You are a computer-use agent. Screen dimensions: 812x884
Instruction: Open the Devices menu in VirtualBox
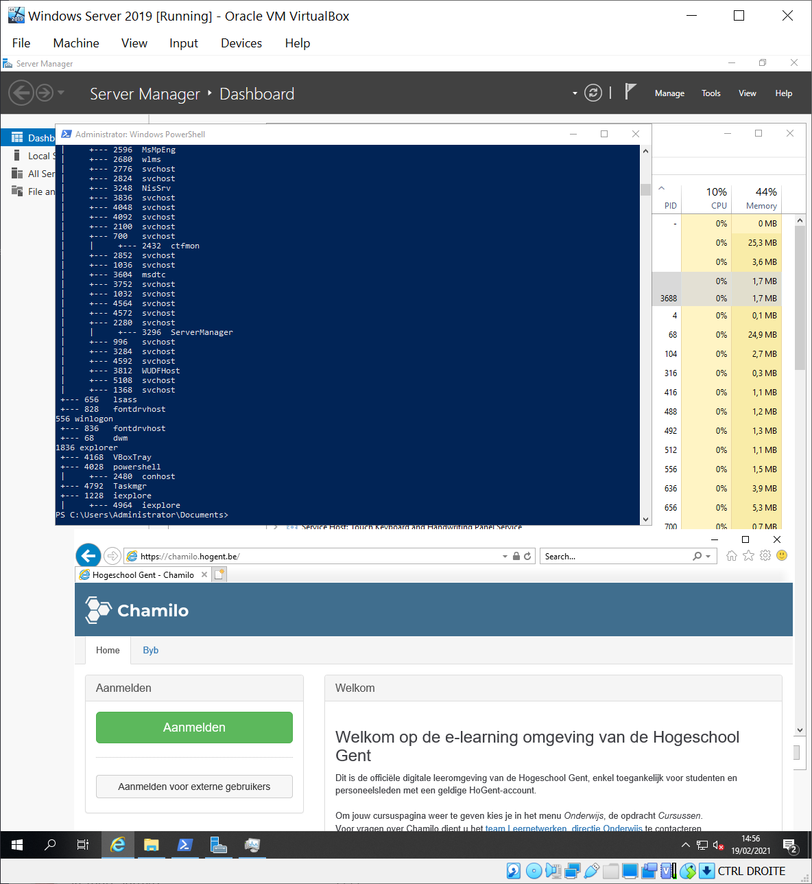tap(241, 43)
